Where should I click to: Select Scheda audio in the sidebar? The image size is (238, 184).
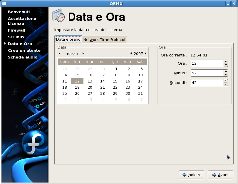(x=23, y=57)
